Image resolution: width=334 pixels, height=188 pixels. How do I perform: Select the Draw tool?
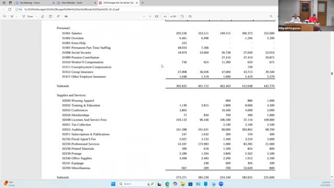coord(28,16)
